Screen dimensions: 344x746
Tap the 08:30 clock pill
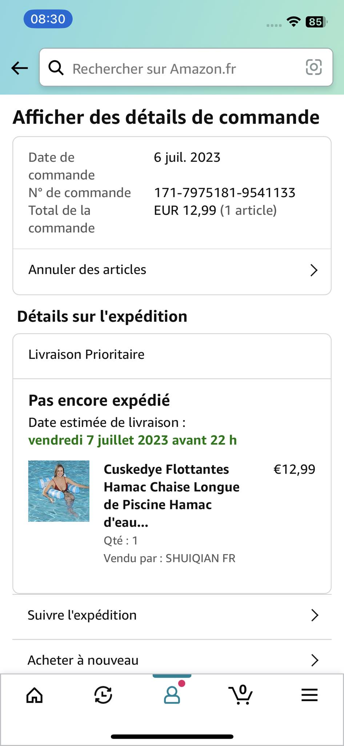pyautogui.click(x=48, y=19)
